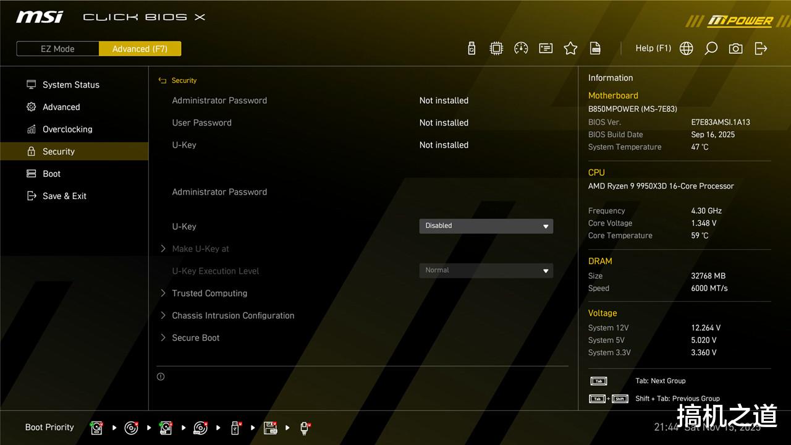
Task: Click the DRAM speed value 6000 MT/s
Action: 709,288
